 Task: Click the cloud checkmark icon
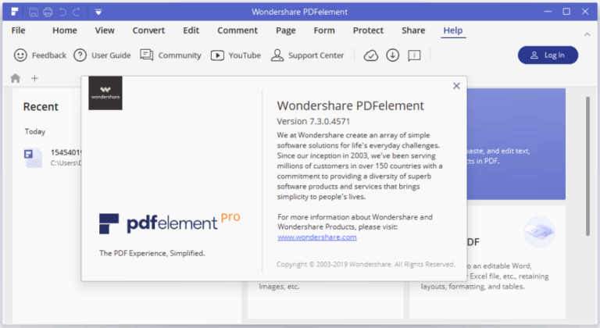tap(371, 55)
